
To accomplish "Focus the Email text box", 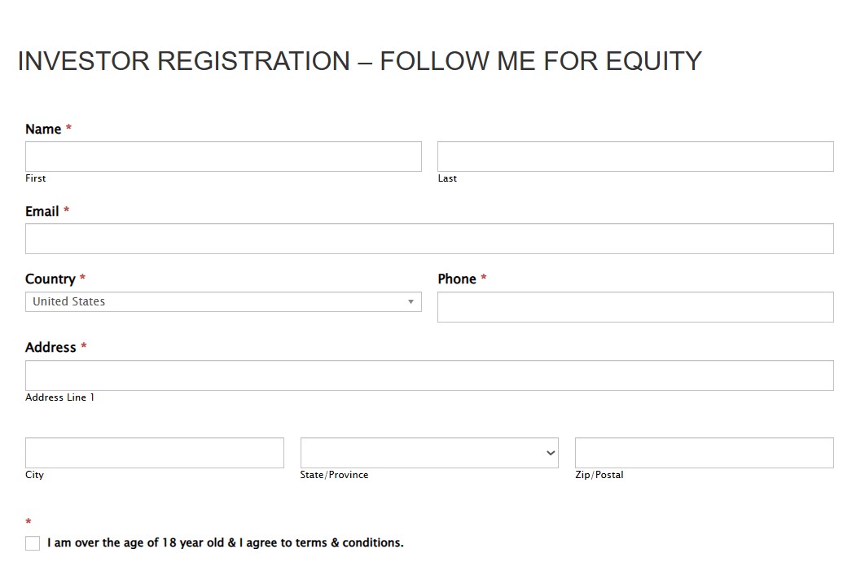I will pos(429,239).
